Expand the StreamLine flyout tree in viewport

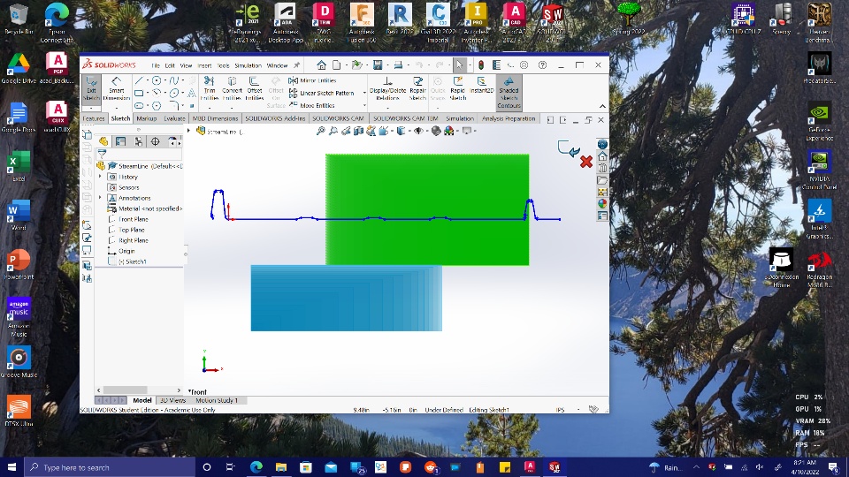pyautogui.click(x=189, y=131)
